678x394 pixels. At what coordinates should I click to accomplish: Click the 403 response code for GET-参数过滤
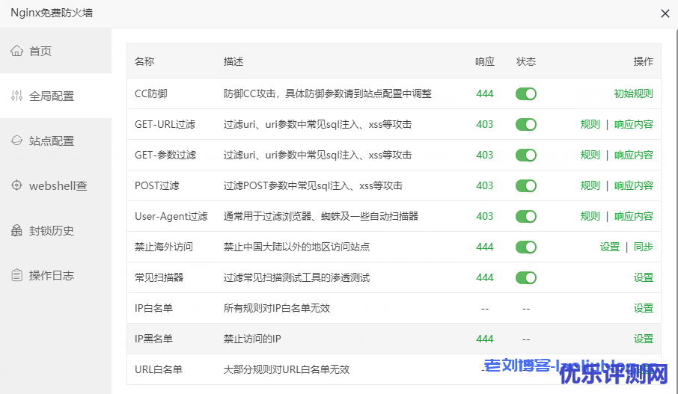tap(484, 155)
